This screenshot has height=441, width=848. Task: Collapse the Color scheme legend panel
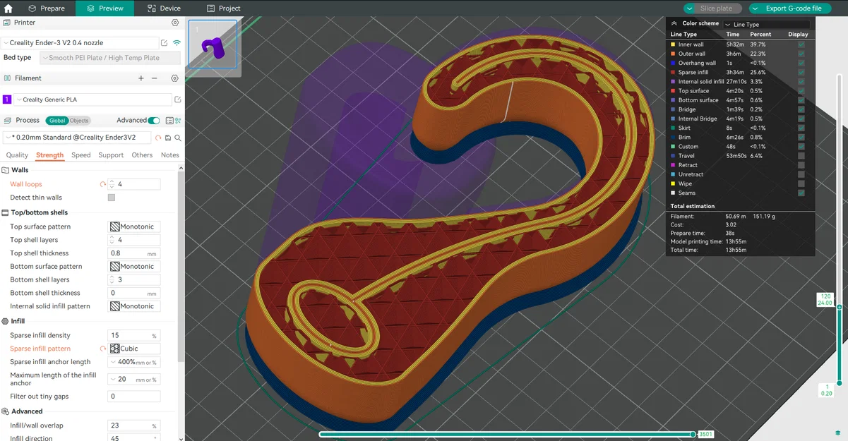pyautogui.click(x=674, y=23)
